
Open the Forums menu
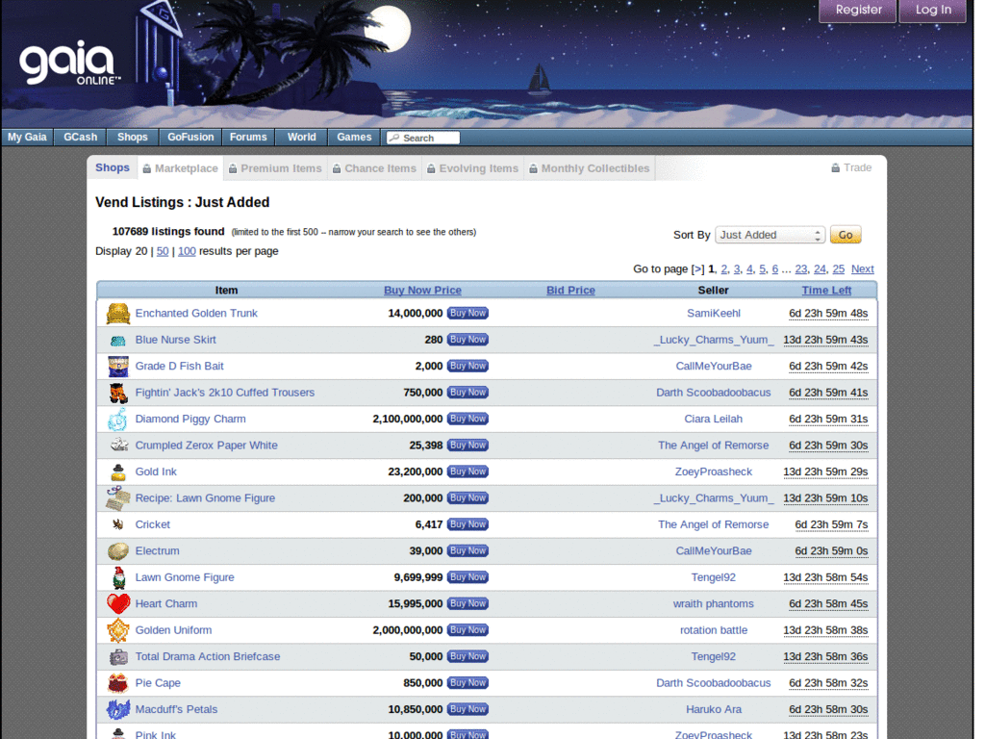coord(248,137)
